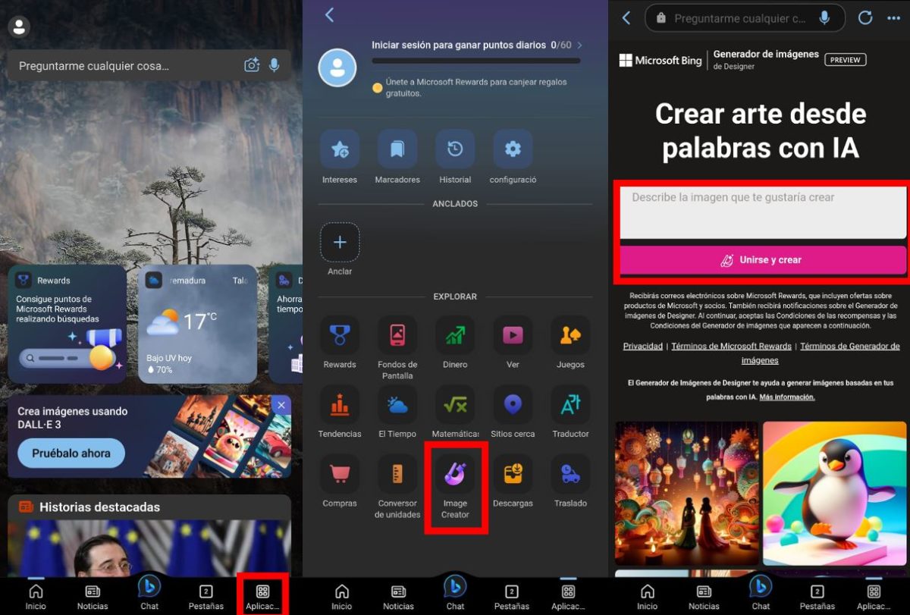
Task: Open the Dinero app
Action: point(455,342)
